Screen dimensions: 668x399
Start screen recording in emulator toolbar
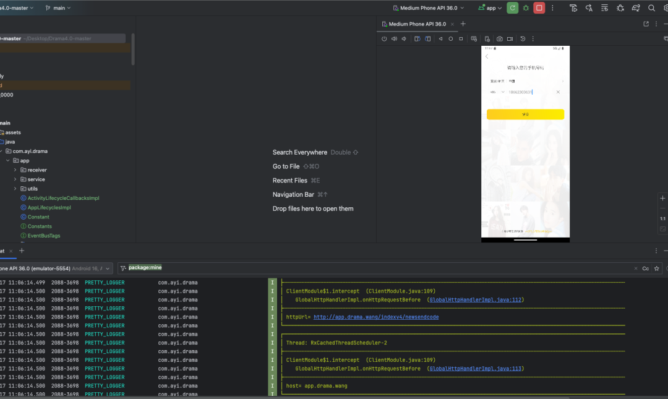tap(510, 38)
